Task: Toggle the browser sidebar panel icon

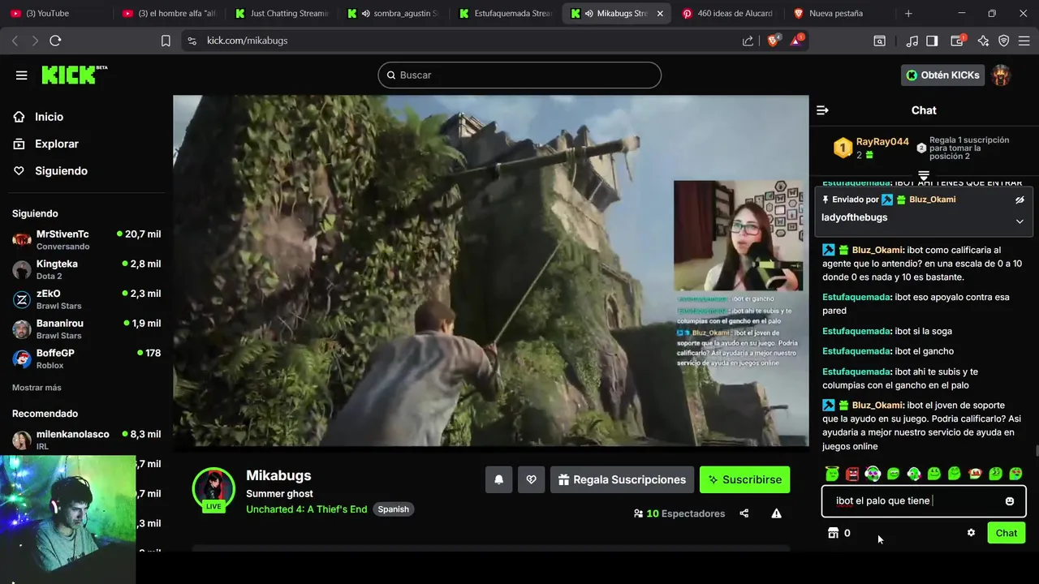Action: click(932, 41)
